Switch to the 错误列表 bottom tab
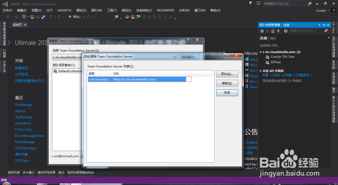338x185 pixels. 14,172
